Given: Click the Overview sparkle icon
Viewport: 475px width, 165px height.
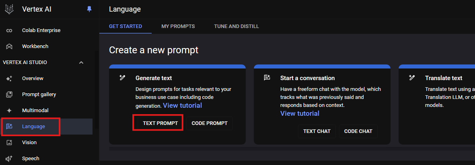Looking at the screenshot, I should (9, 78).
